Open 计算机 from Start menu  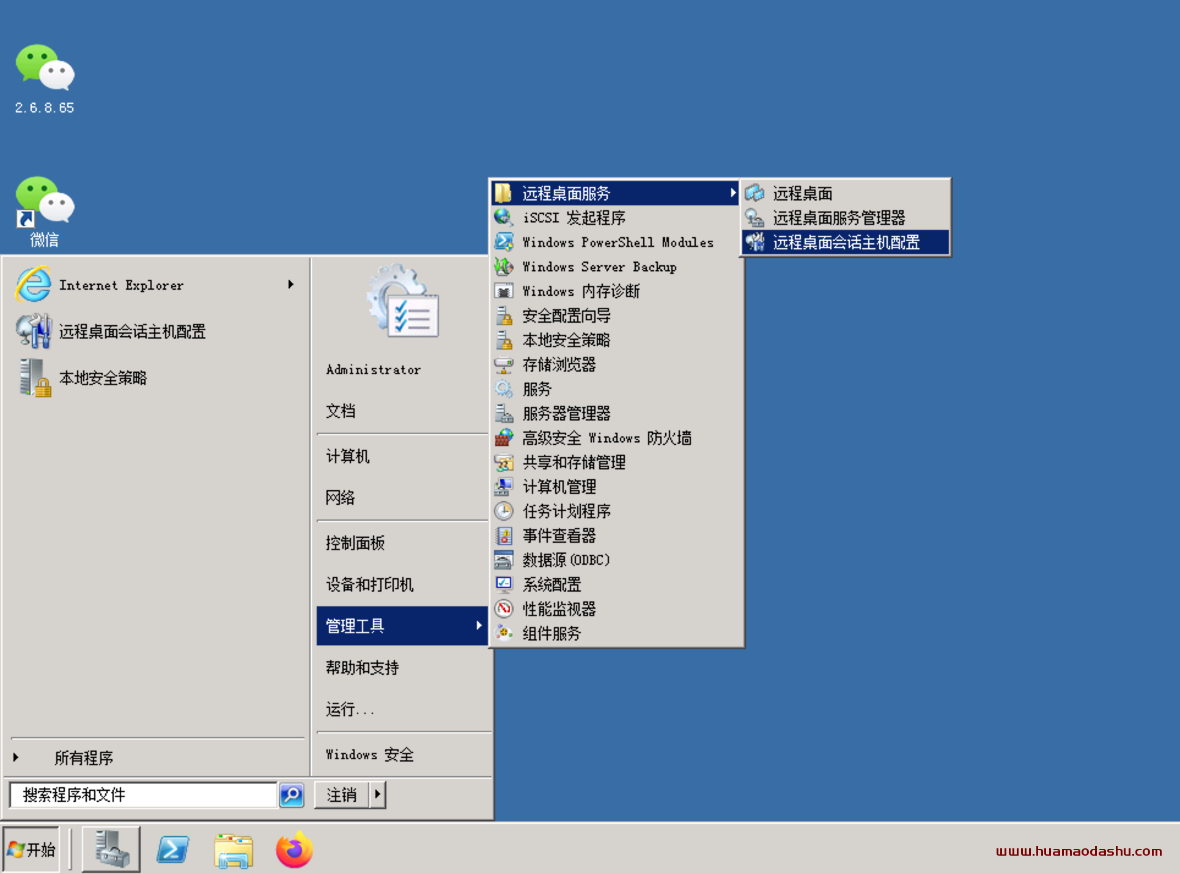(x=347, y=456)
